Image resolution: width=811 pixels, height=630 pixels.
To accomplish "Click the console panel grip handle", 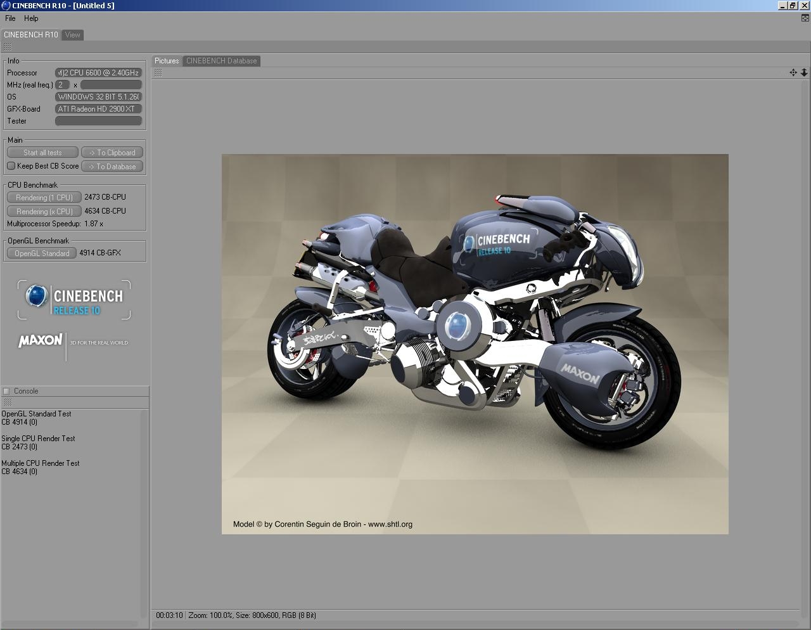I will pos(8,402).
